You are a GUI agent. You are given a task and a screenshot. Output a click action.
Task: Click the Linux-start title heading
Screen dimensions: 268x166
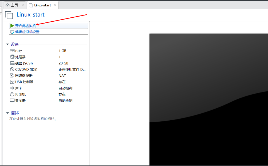[31, 15]
